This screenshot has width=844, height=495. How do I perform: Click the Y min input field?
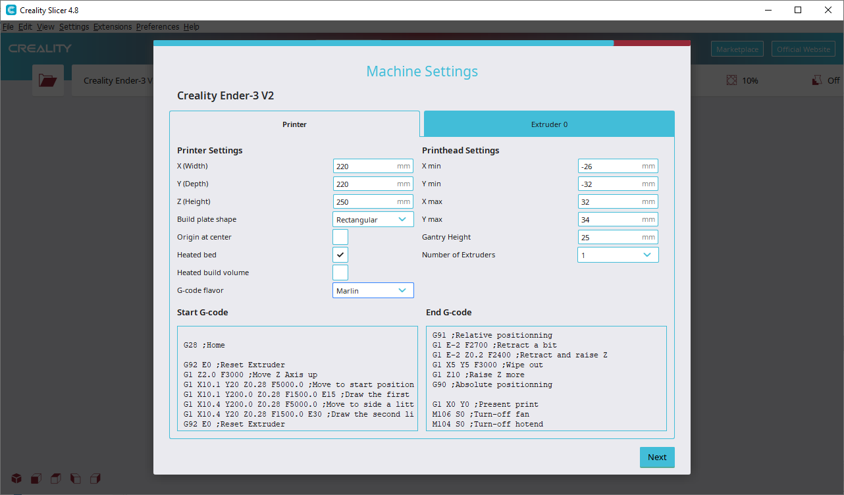coord(618,184)
